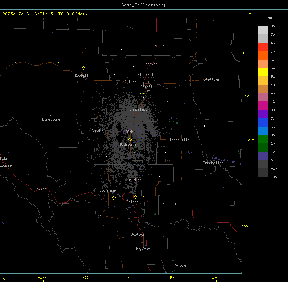
Task: Click the asterisk marker east of Innisfail
Action: (x=168, y=101)
